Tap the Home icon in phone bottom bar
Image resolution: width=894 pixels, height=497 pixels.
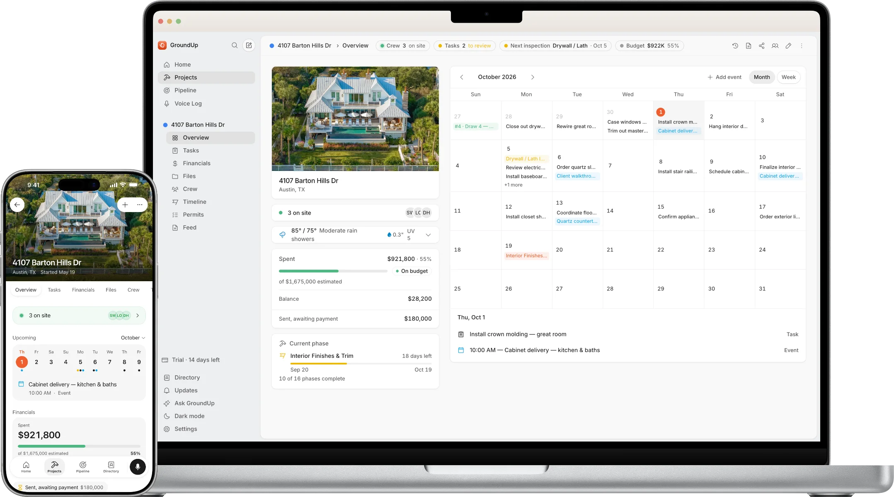click(26, 467)
